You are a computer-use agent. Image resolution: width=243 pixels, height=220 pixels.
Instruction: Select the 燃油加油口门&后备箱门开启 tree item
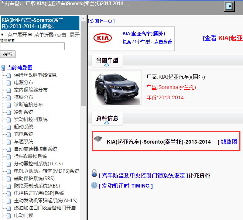[x=45, y=208]
